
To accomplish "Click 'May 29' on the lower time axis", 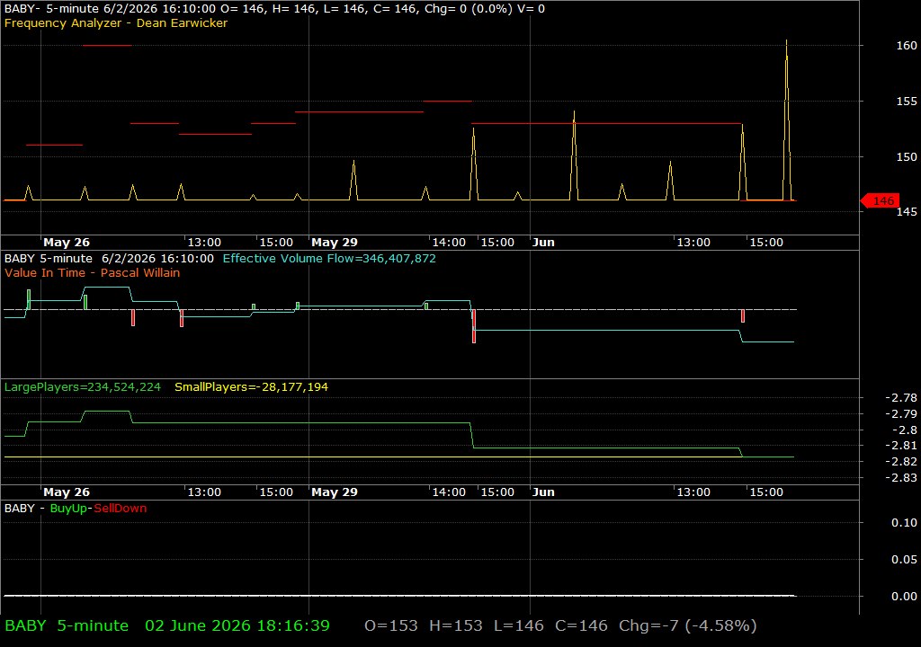I will (335, 492).
